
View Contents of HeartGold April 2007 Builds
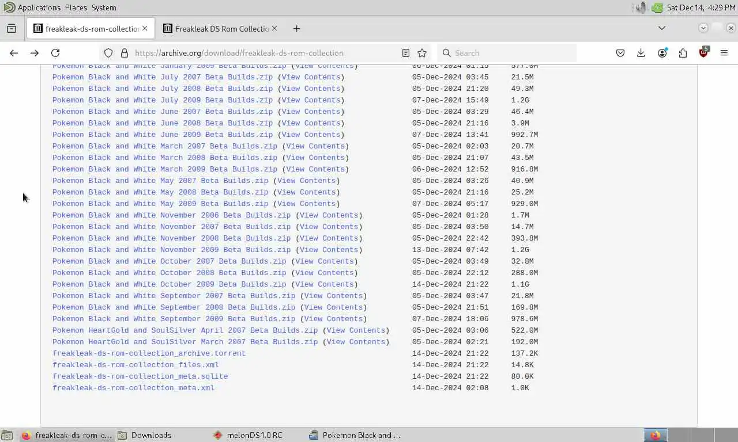356,330
